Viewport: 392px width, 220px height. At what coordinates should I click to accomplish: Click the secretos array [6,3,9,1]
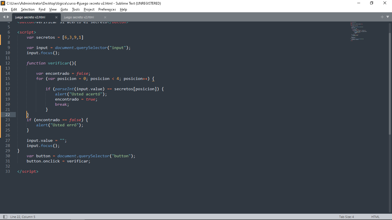(x=73, y=37)
